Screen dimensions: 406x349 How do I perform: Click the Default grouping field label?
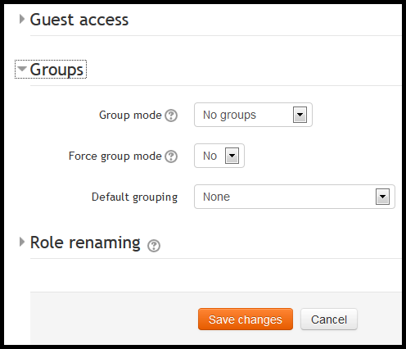(x=134, y=197)
